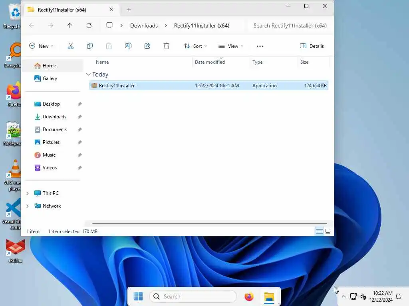
Task: Toggle the Details pane
Action: pos(312,46)
